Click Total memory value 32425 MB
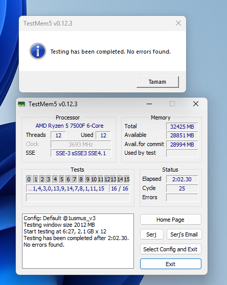This screenshot has width=227, height=285. pyautogui.click(x=182, y=127)
